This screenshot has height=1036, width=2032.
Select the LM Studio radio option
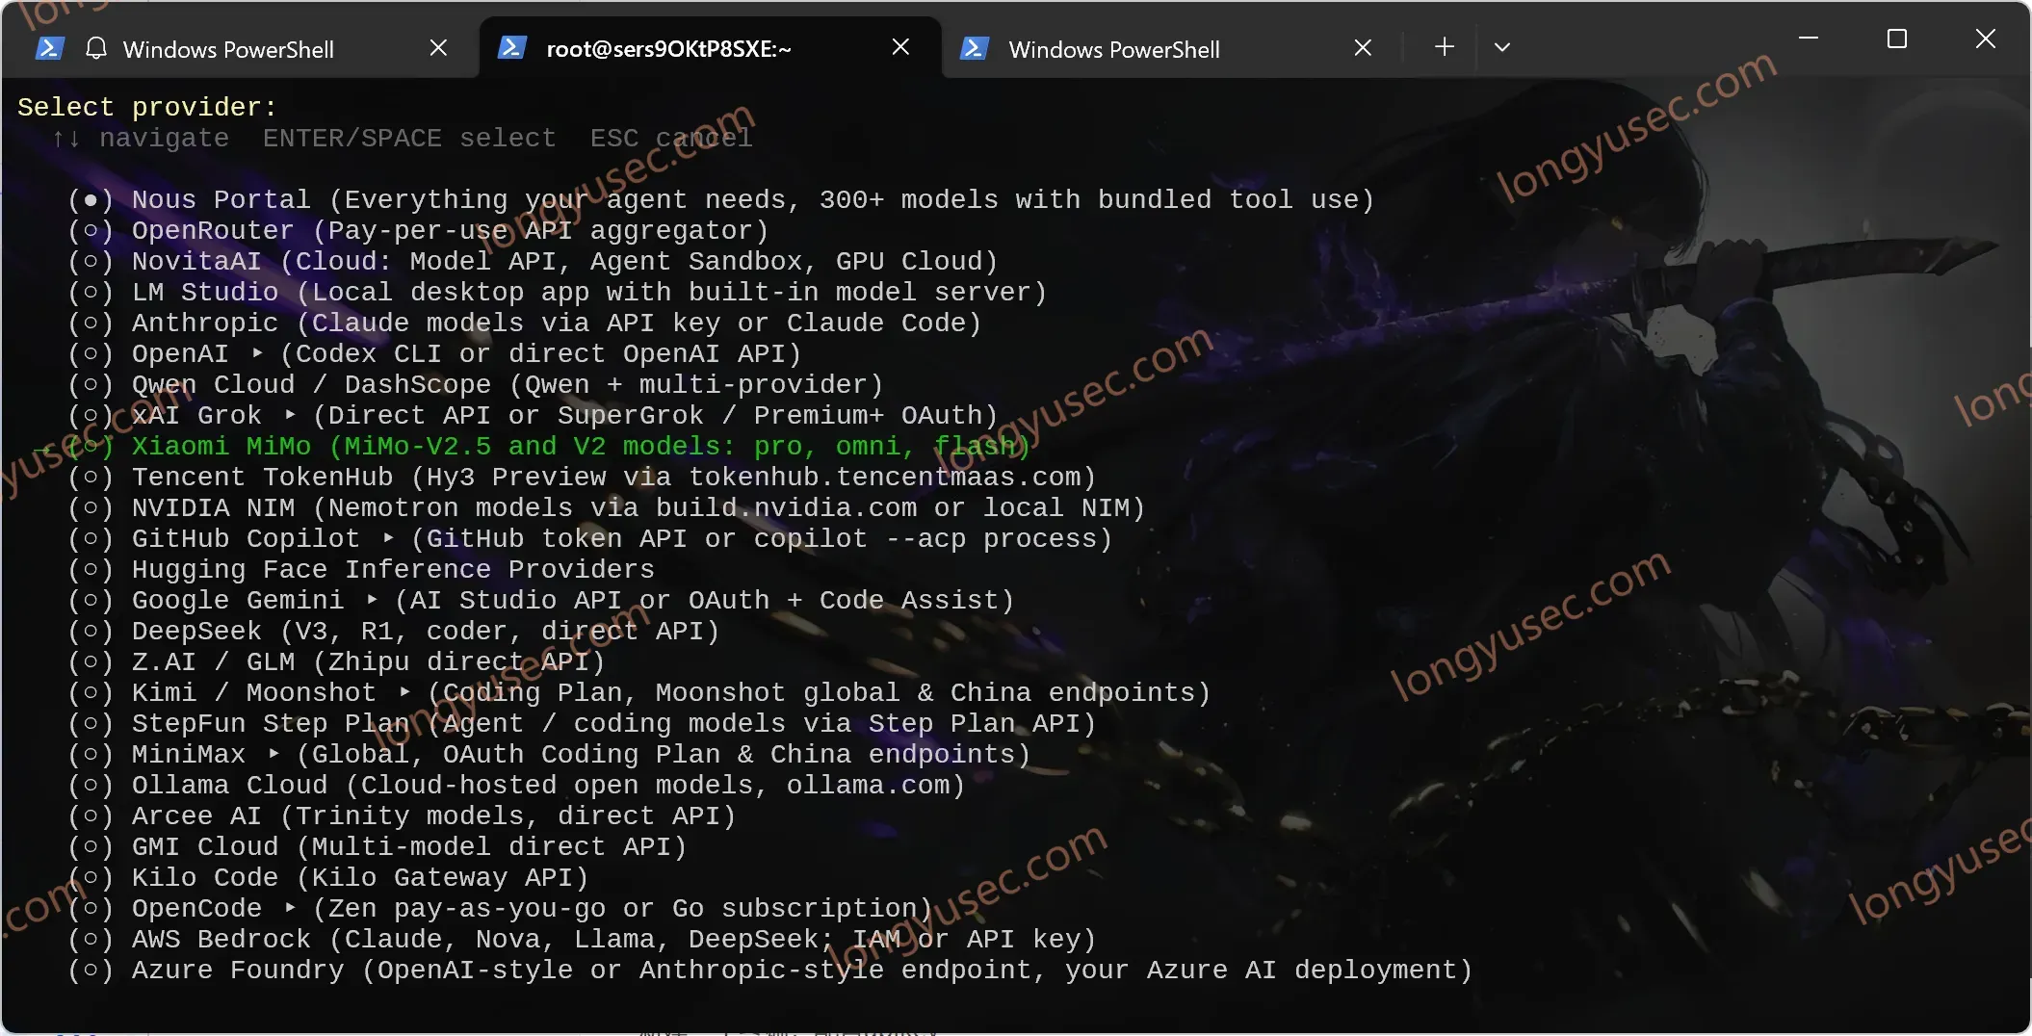pos(91,293)
